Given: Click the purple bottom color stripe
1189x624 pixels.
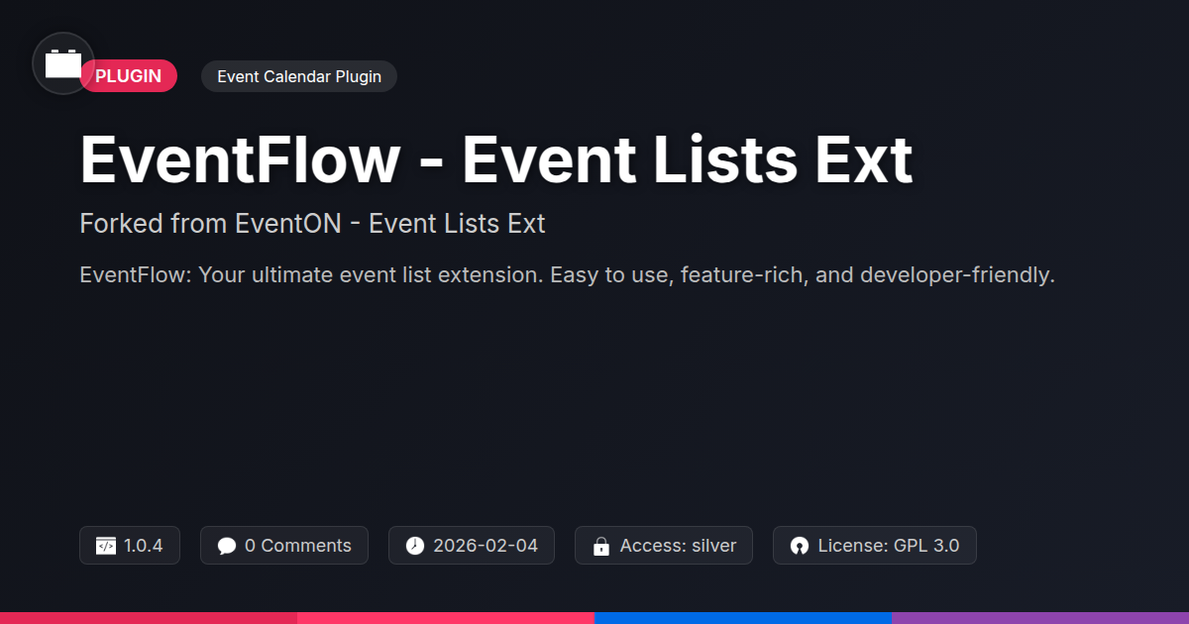Looking at the screenshot, I should click(1040, 618).
